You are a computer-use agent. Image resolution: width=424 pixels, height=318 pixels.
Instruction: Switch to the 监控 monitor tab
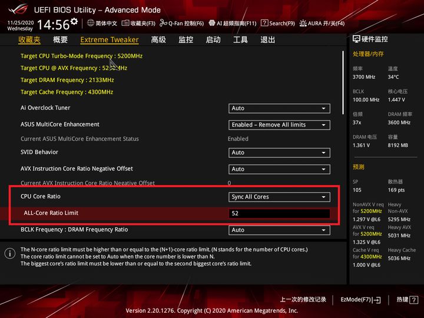185,40
